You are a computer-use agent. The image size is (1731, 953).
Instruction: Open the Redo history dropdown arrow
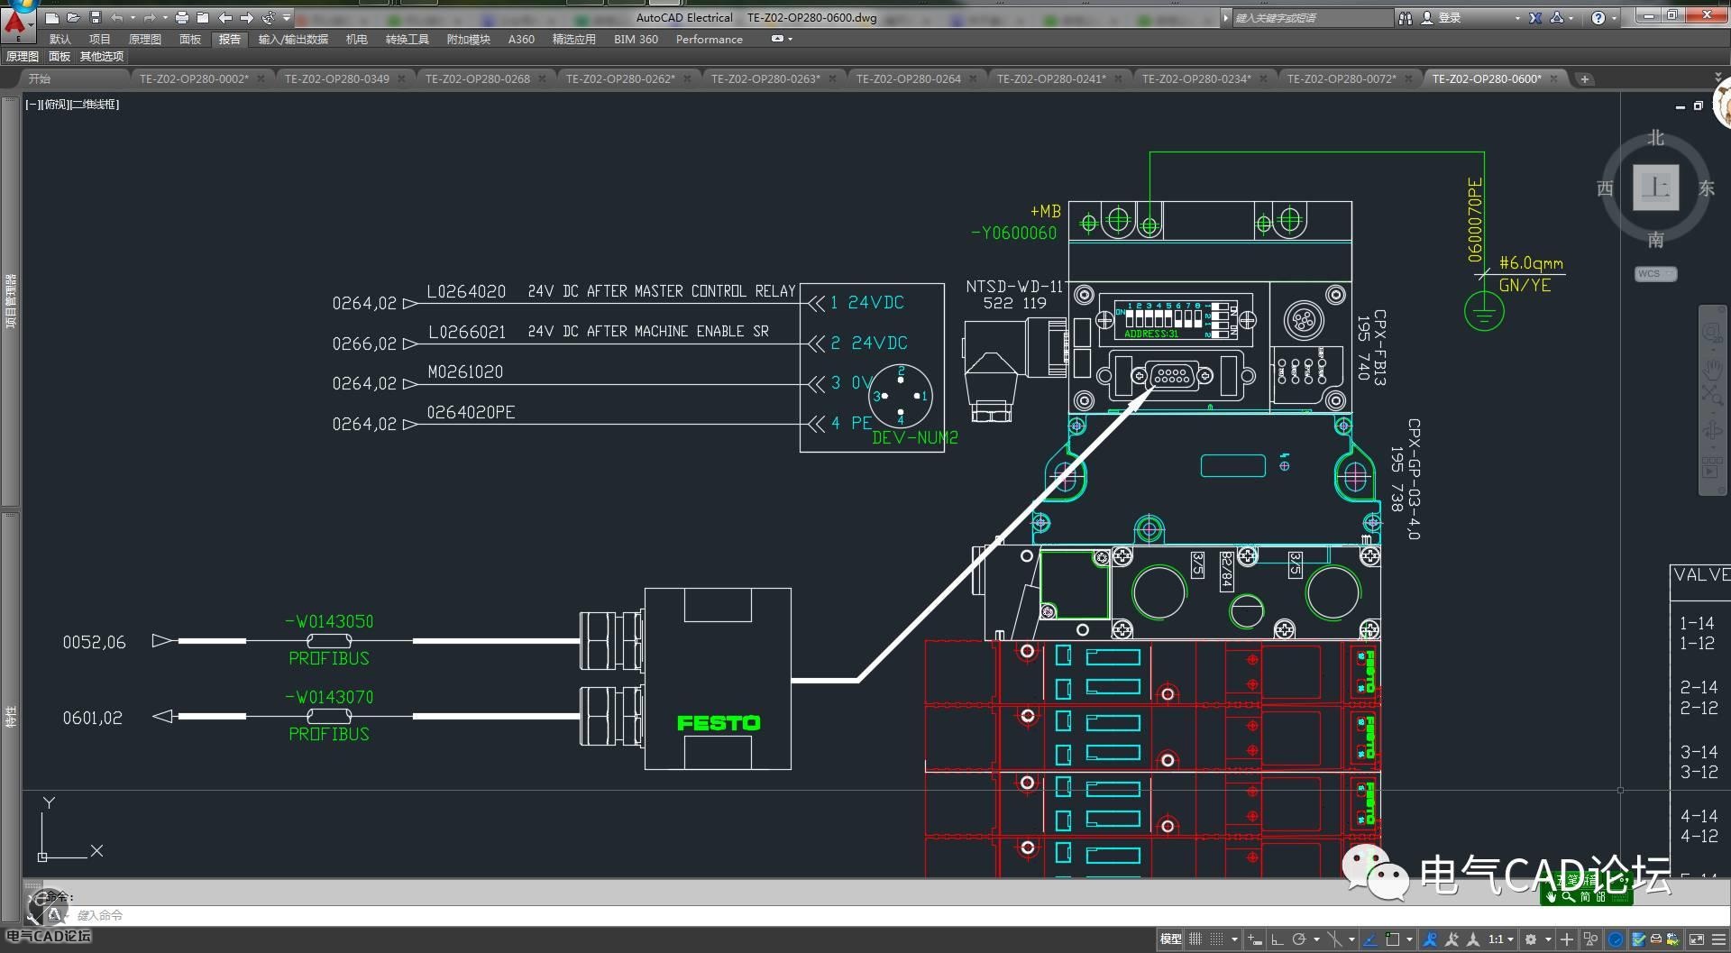[x=165, y=17]
